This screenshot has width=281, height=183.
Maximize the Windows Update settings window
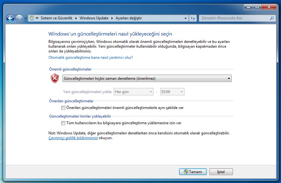point(257,7)
